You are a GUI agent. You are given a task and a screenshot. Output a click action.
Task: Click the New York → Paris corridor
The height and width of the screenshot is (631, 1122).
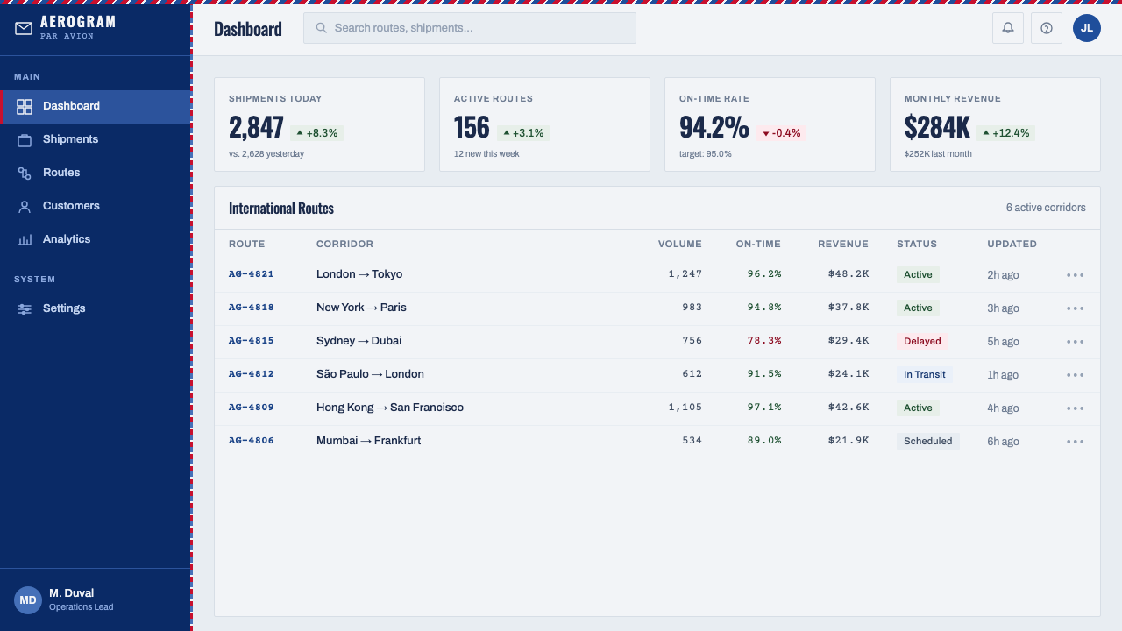pos(361,308)
